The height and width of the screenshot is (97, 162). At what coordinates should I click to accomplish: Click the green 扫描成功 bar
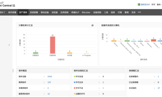tap(36, 53)
